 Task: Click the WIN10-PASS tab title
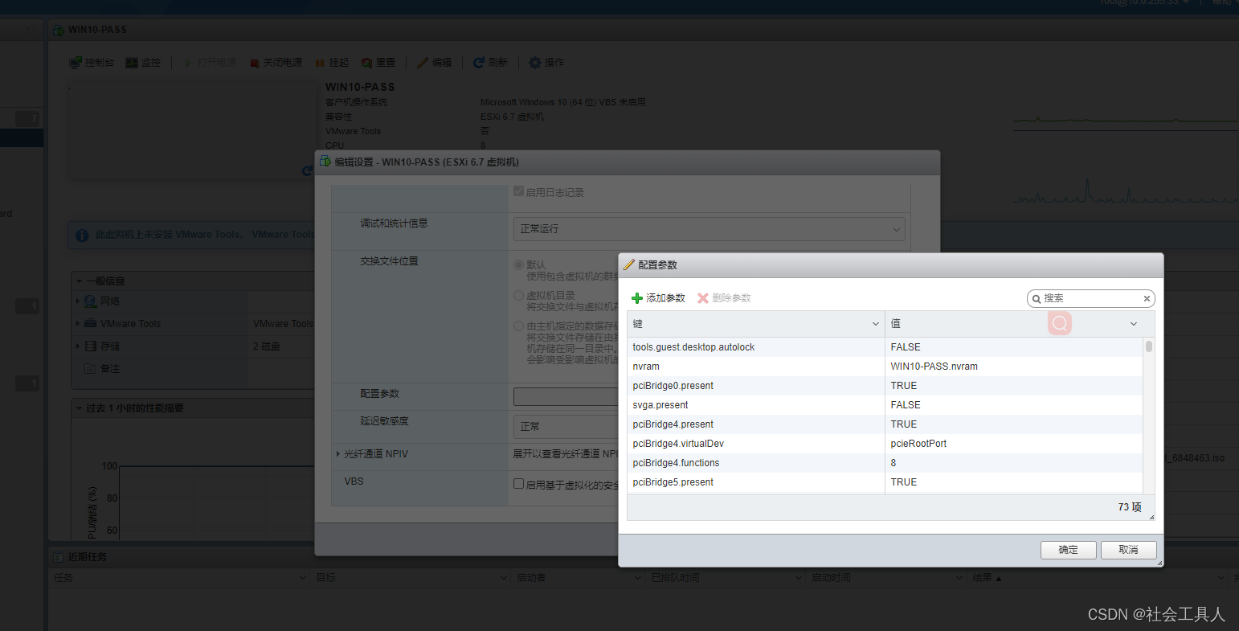97,30
